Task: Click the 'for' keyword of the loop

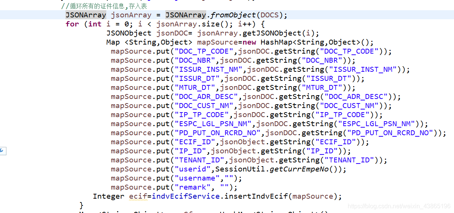Action: 72,24
